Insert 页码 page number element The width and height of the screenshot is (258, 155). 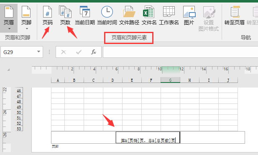click(48, 15)
